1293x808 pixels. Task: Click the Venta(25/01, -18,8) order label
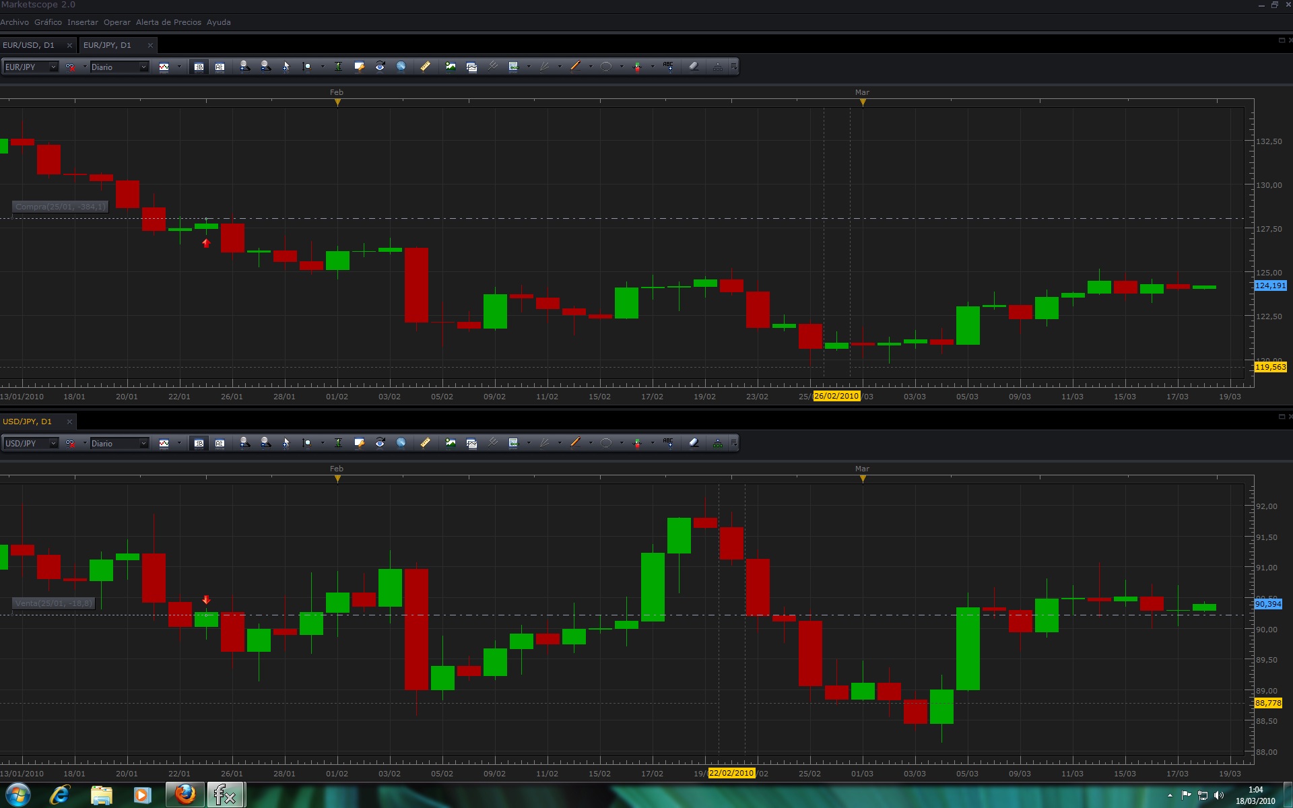click(53, 603)
